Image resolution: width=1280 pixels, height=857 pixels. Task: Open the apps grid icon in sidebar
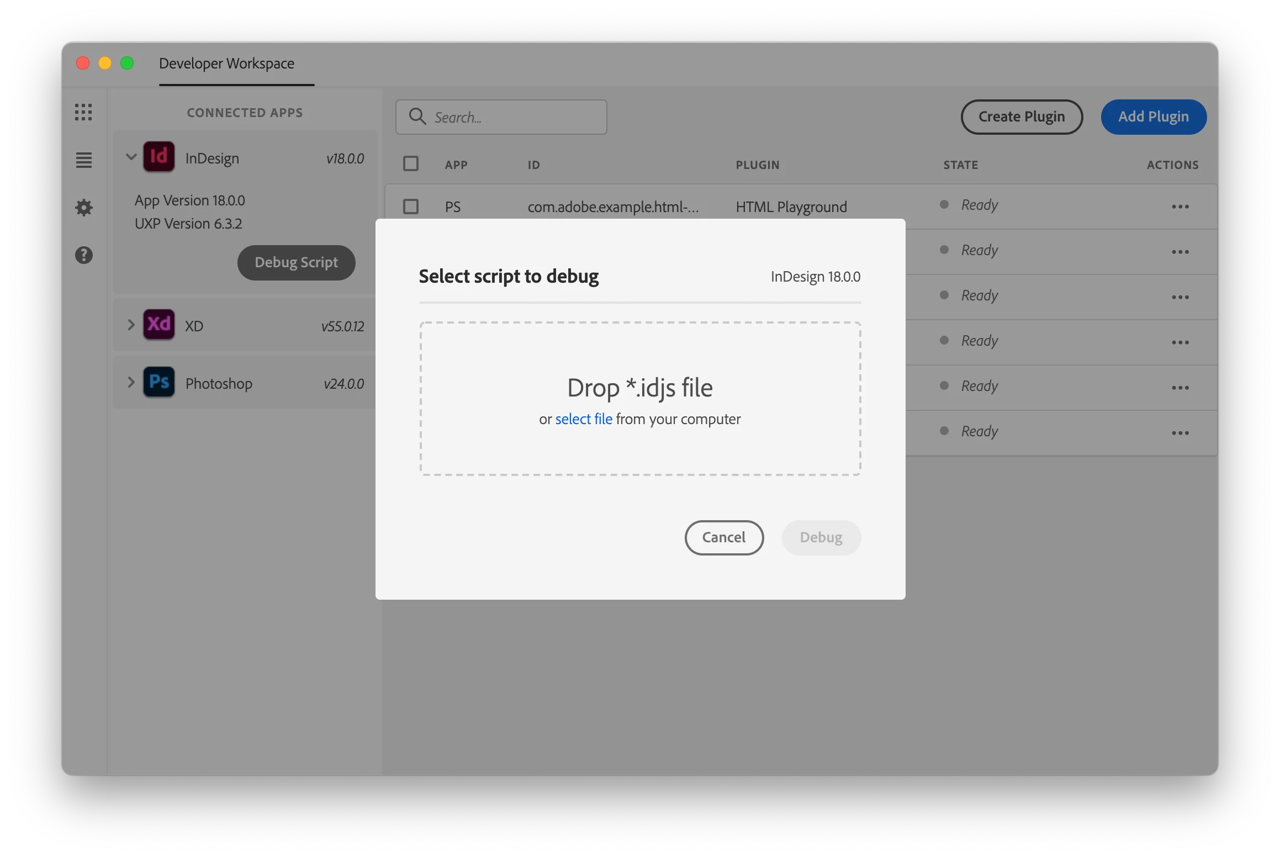83,112
